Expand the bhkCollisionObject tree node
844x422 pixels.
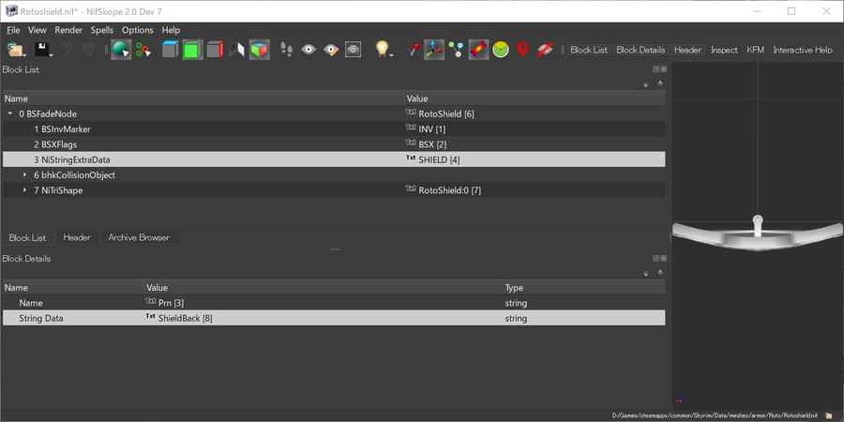point(25,175)
